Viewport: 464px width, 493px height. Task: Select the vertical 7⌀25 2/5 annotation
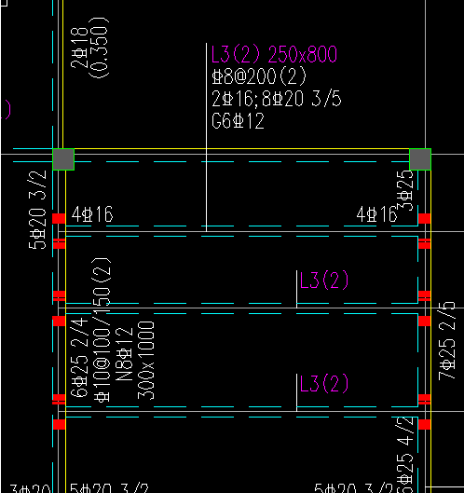(446, 340)
